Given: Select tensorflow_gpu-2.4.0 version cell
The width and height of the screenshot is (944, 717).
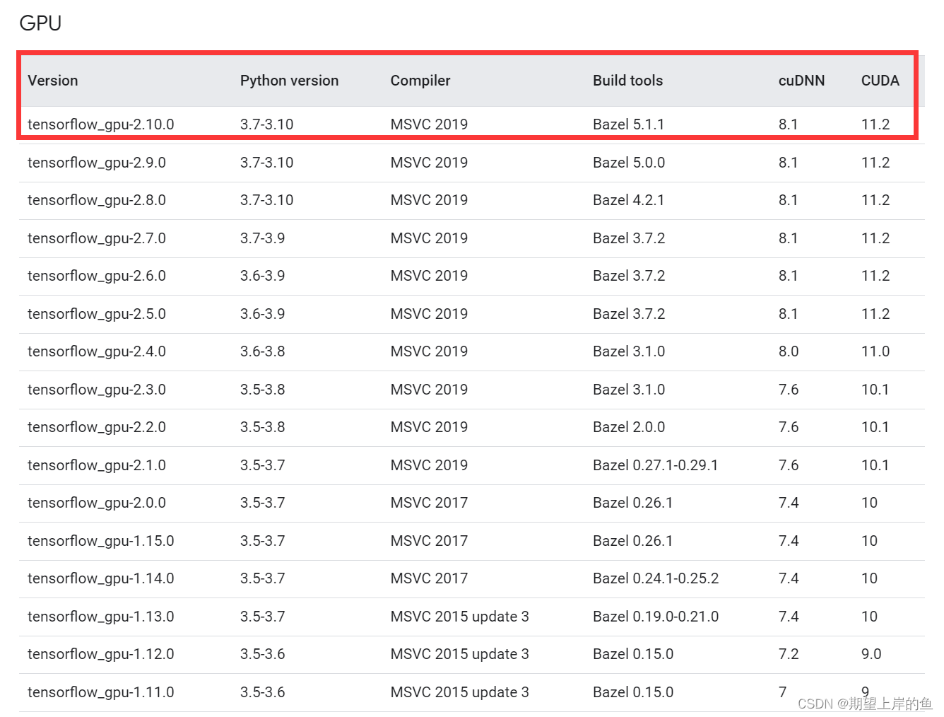Looking at the screenshot, I should coord(97,351).
